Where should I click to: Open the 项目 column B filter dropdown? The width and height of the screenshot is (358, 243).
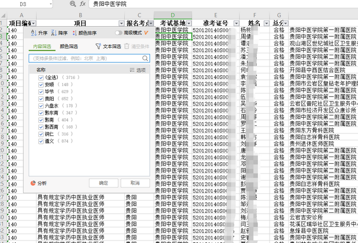[x=121, y=24]
